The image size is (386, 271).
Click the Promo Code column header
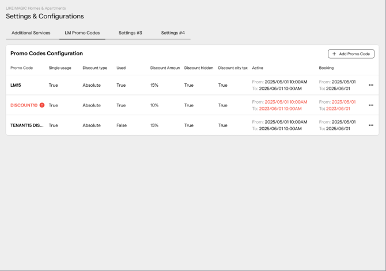tap(21, 68)
